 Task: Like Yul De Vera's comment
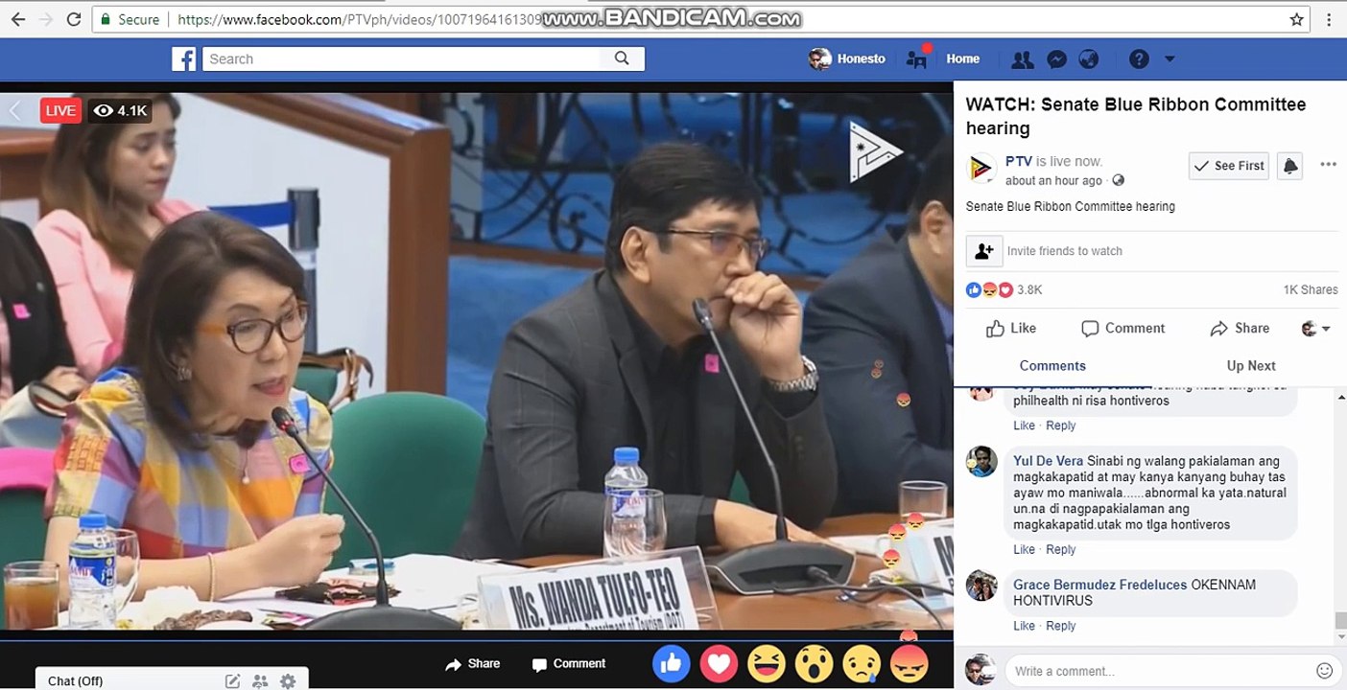[x=1024, y=549]
